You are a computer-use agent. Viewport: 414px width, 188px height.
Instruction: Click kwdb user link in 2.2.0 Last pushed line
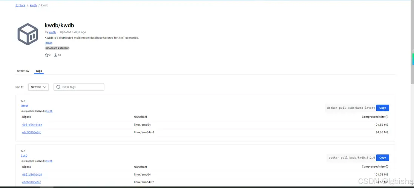click(x=49, y=161)
